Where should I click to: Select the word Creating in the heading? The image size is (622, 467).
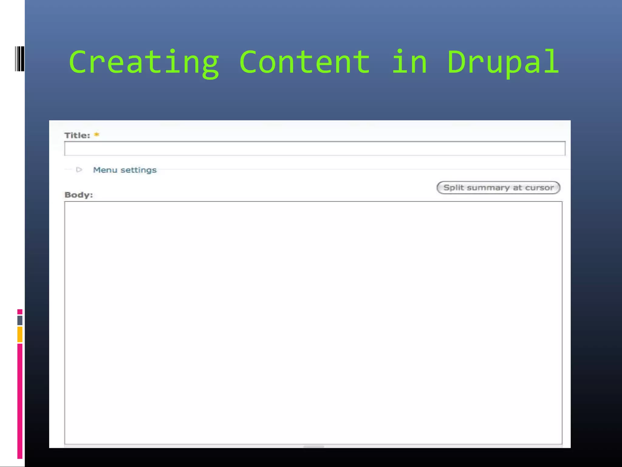point(144,62)
